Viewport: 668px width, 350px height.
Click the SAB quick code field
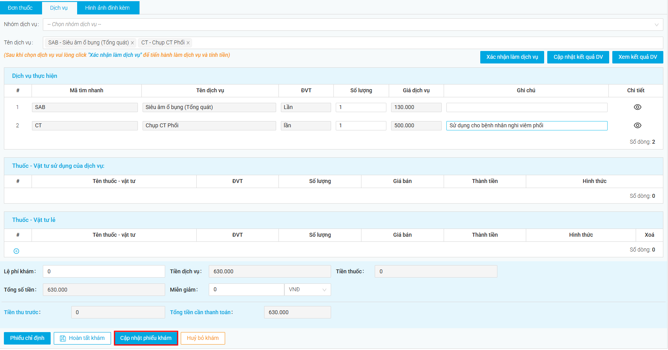85,107
